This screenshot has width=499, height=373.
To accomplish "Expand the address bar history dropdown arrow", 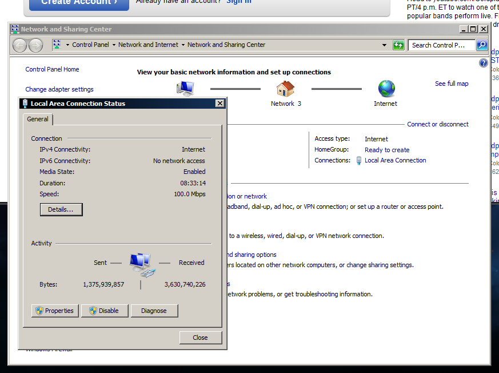I will [384, 45].
